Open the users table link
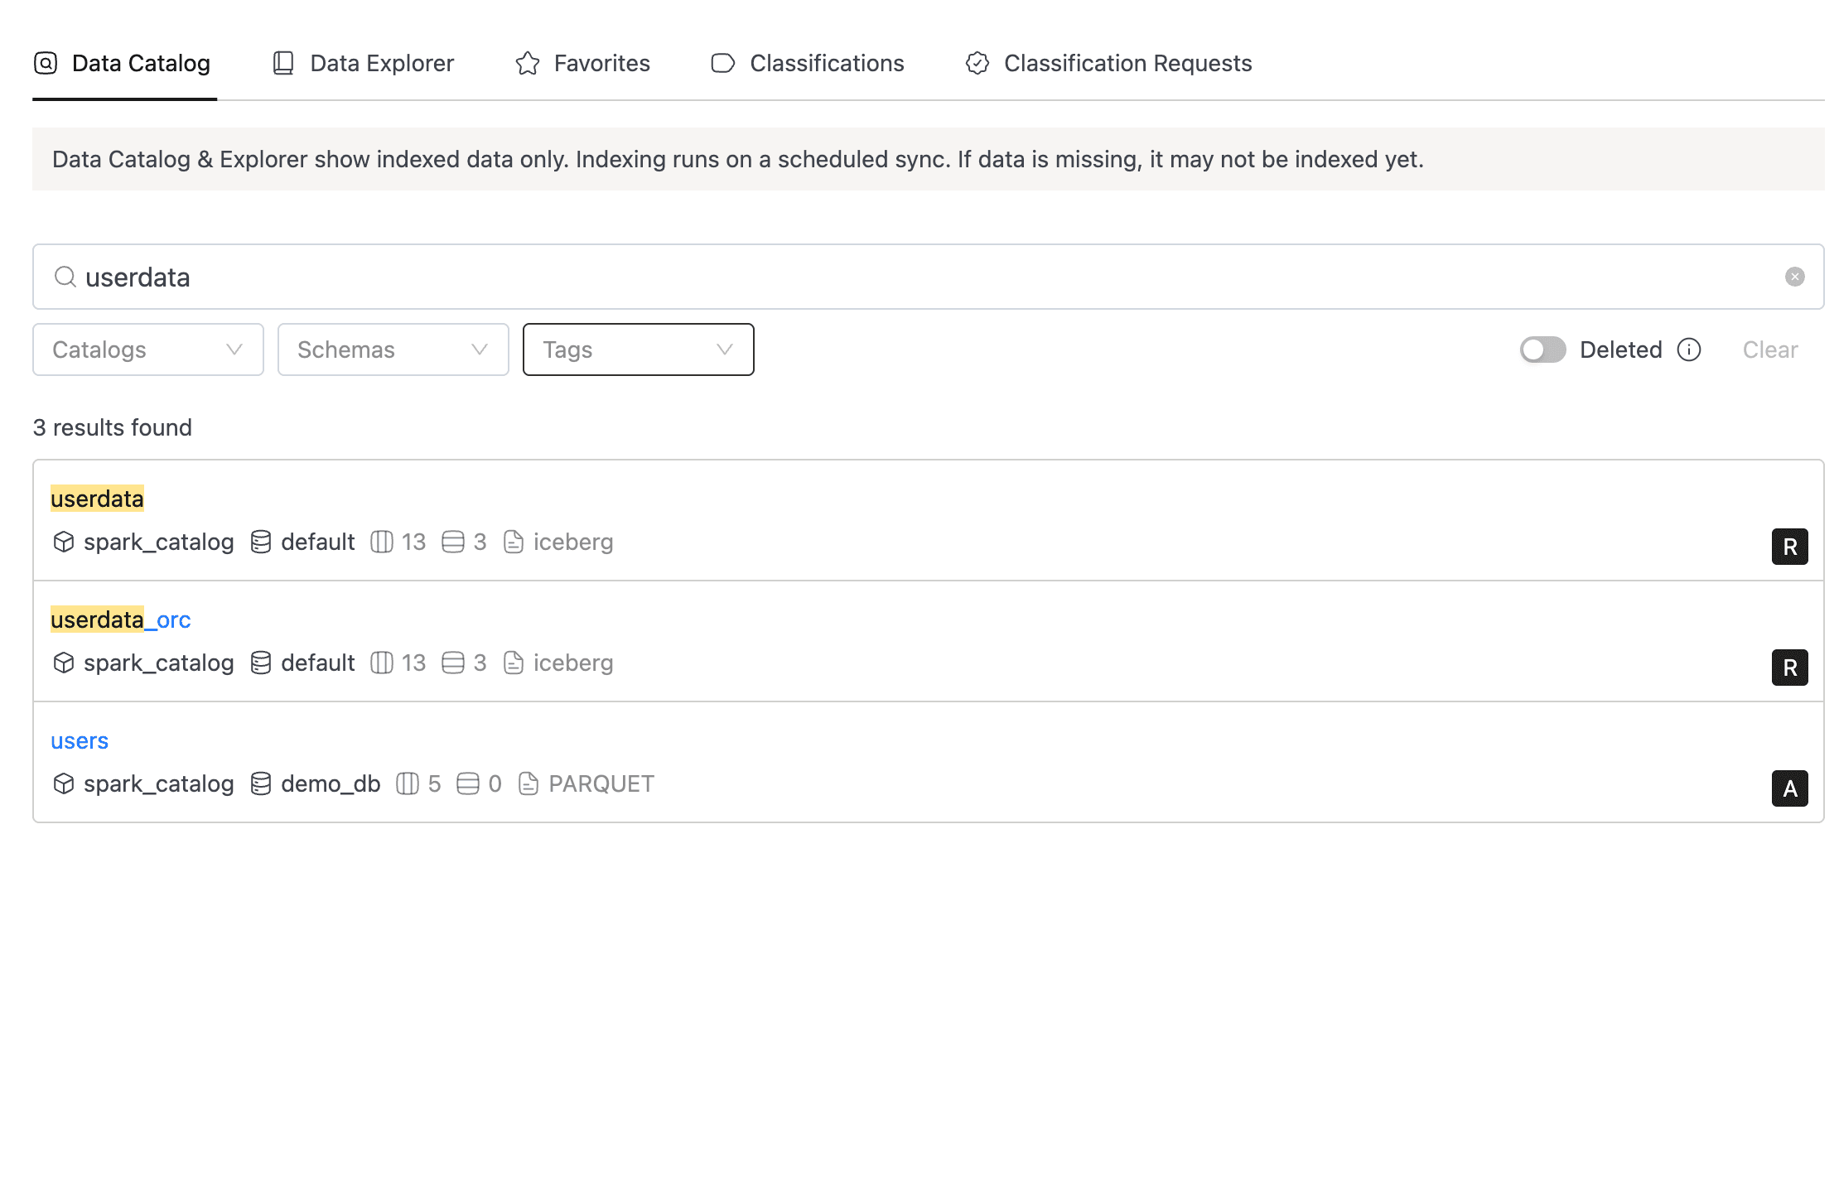1839x1181 pixels. tap(79, 740)
